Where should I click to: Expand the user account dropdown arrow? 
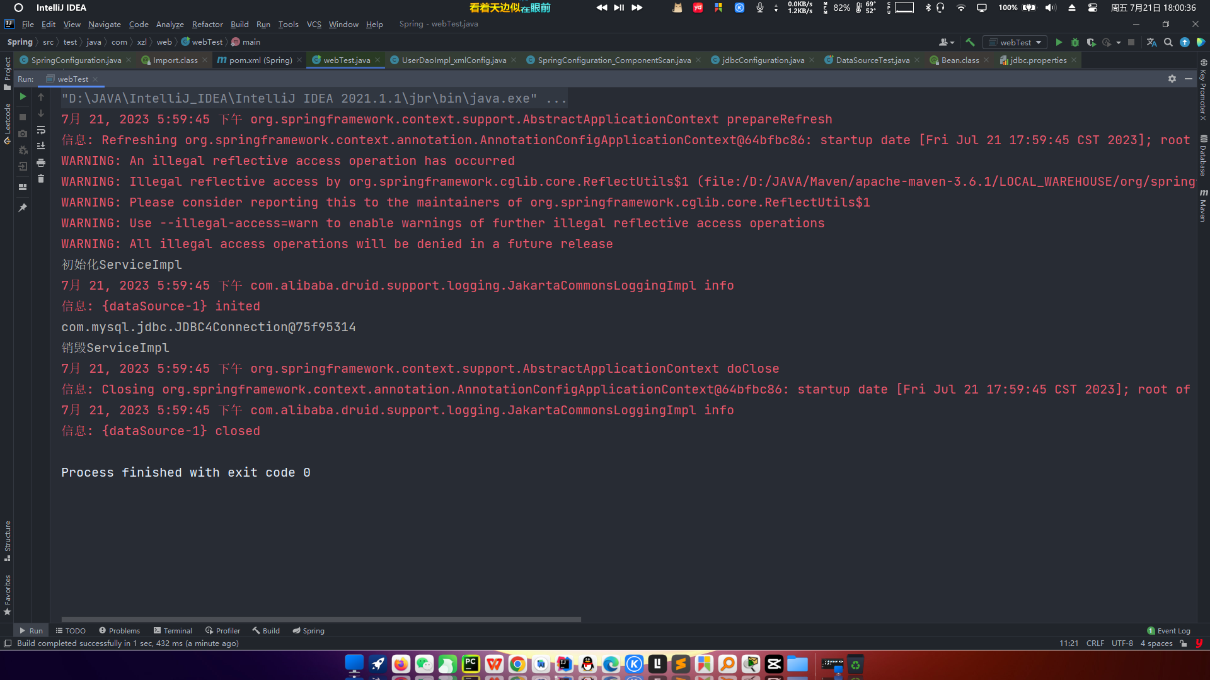tap(952, 42)
